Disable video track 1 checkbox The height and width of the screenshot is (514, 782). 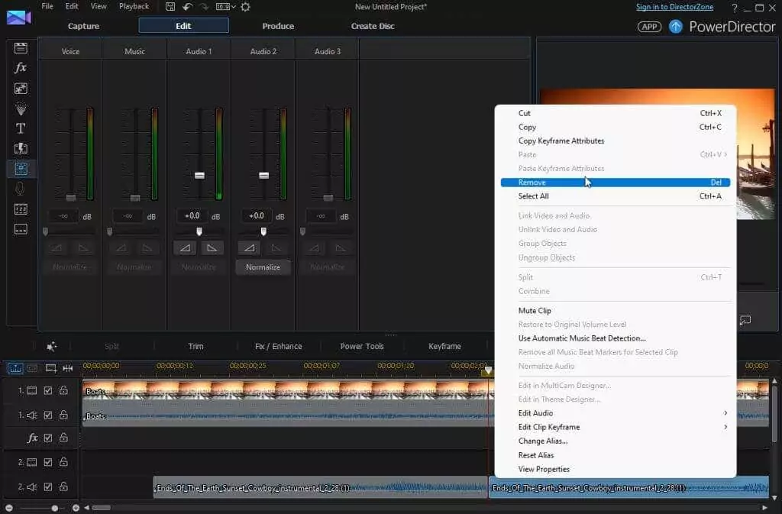tap(48, 391)
